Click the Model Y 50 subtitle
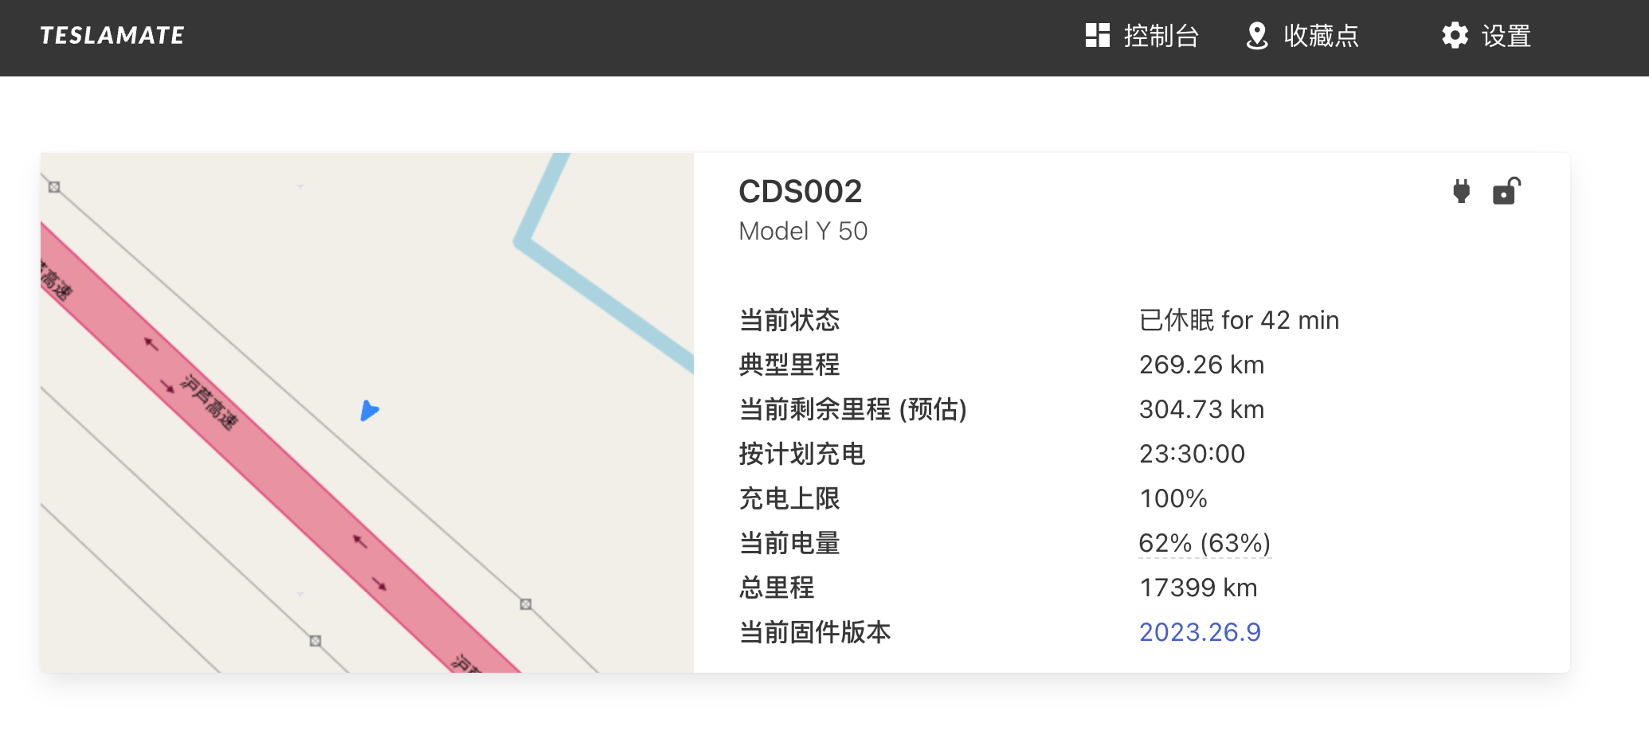 pyautogui.click(x=803, y=231)
